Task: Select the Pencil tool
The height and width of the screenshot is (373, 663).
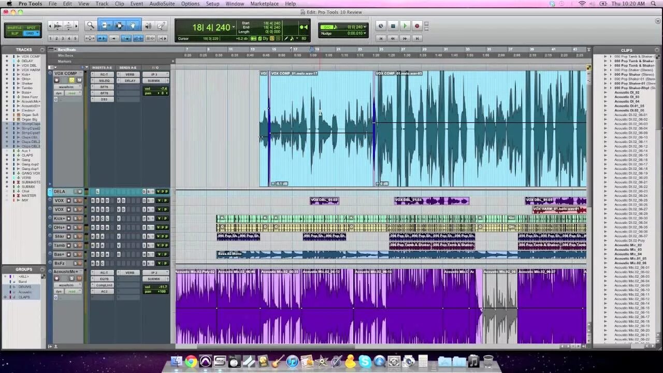Action: [161, 25]
